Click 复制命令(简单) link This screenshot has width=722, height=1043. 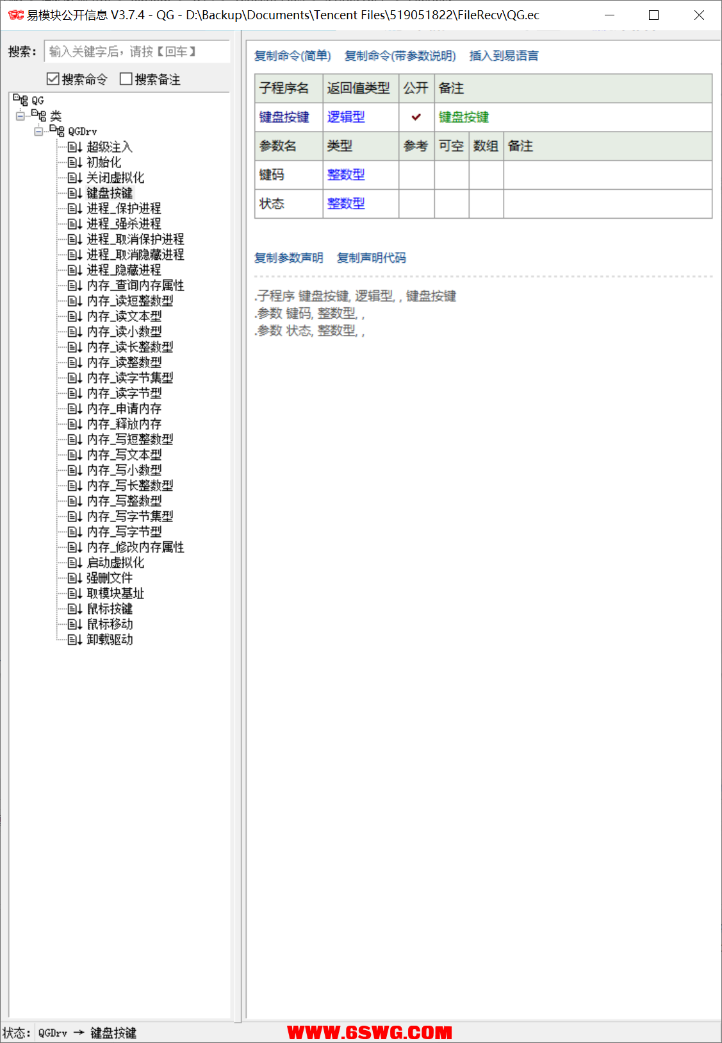293,56
